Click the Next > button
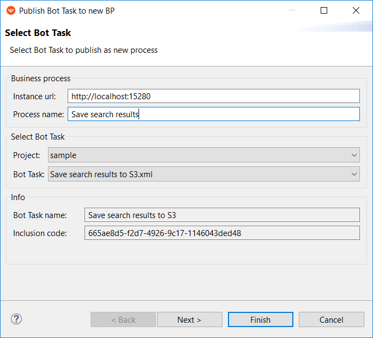373x338 pixels. click(190, 319)
